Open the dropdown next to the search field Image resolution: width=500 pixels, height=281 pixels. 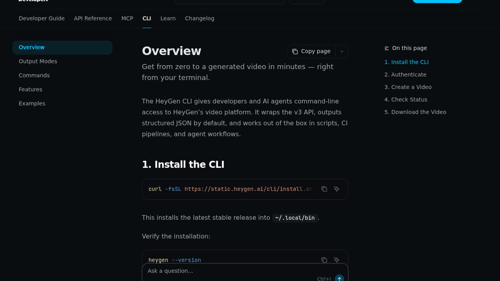[x=307, y=1]
